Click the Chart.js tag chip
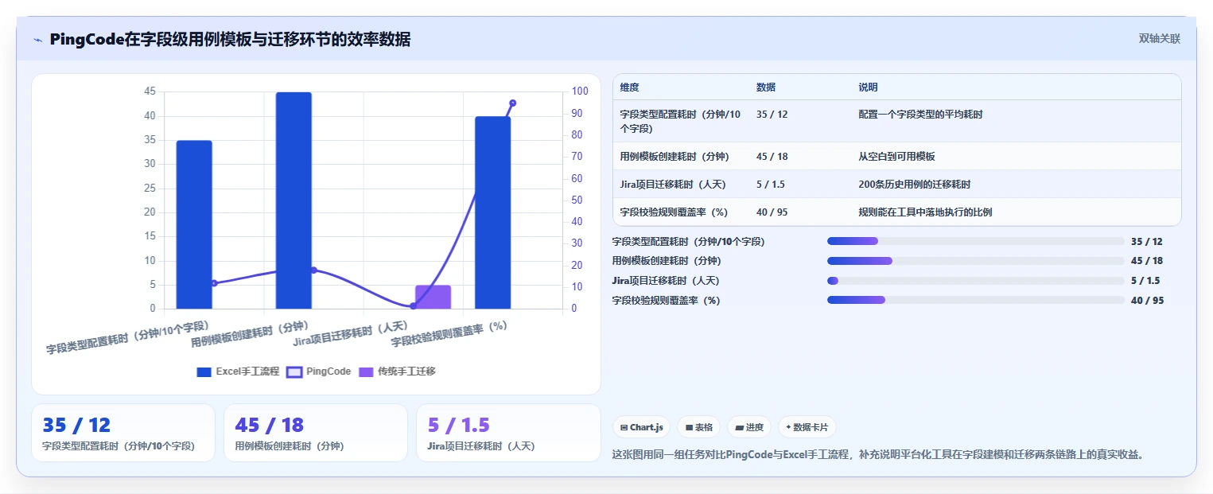 click(x=641, y=427)
